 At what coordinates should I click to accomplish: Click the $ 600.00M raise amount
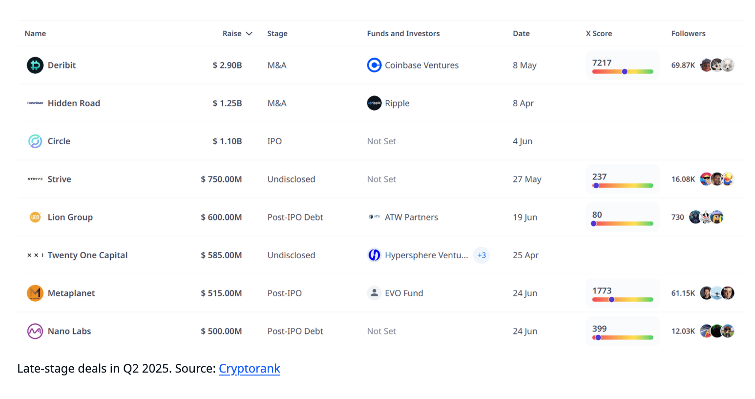221,217
